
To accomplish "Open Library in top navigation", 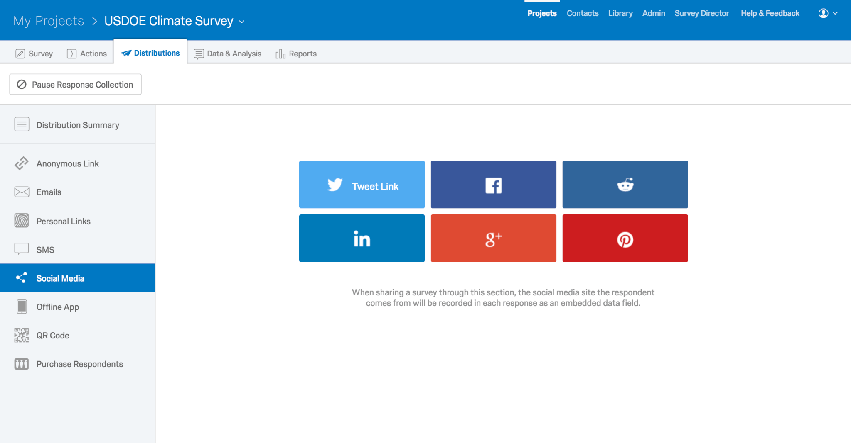I will pyautogui.click(x=620, y=13).
